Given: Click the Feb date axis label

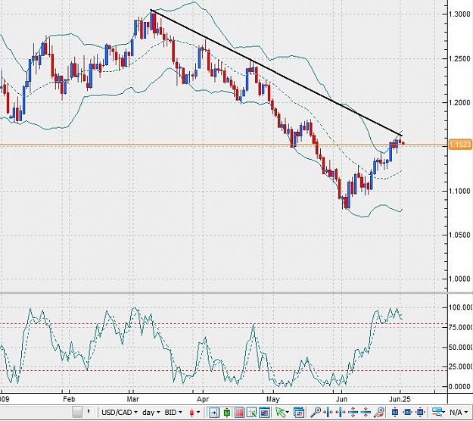Looking at the screenshot, I should point(69,399).
